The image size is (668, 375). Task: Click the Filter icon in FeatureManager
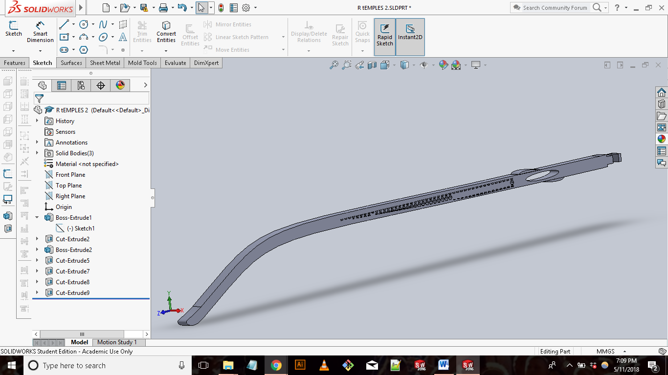tap(40, 99)
